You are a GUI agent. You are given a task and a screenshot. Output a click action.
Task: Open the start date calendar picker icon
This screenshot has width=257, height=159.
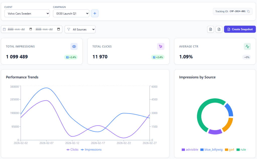31,29
